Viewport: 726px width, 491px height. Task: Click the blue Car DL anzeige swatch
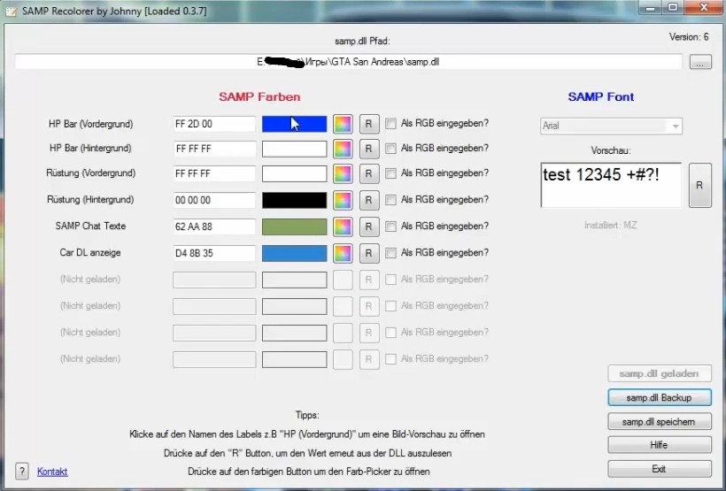tap(295, 253)
